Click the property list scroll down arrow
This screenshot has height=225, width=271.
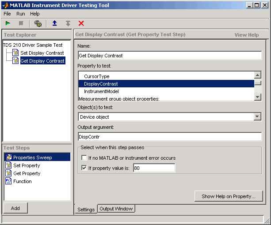pyautogui.click(x=258, y=97)
